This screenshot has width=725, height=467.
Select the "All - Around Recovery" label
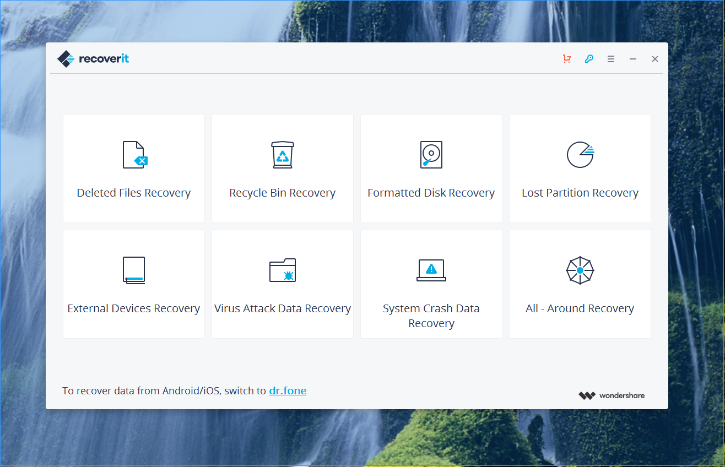(x=580, y=308)
